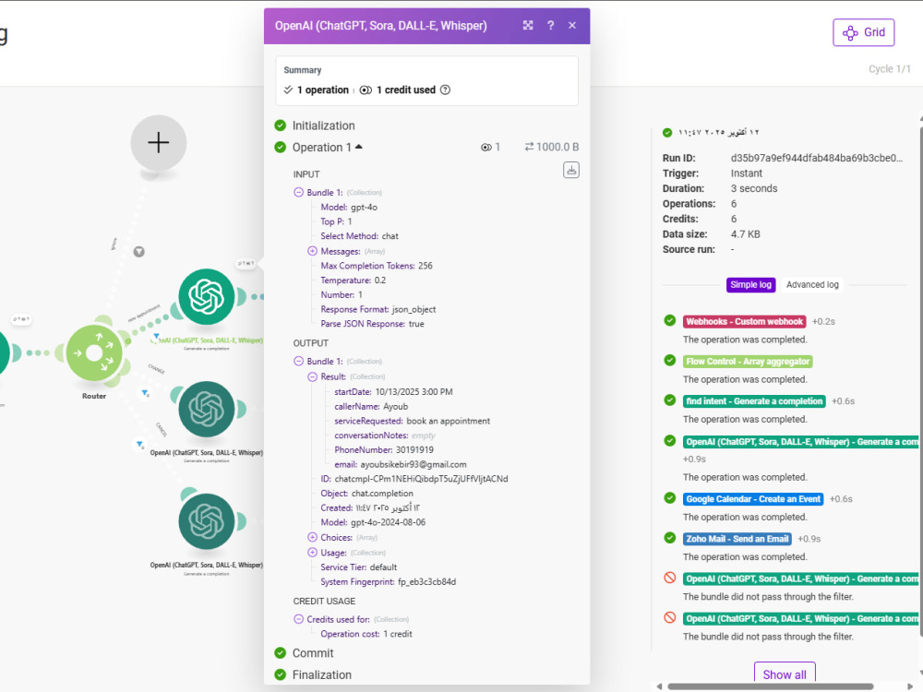The height and width of the screenshot is (692, 923).
Task: Open help for the OpenAI module panel
Action: (x=550, y=25)
